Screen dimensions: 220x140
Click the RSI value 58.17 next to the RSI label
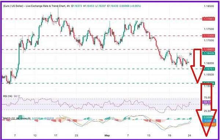point(17,96)
